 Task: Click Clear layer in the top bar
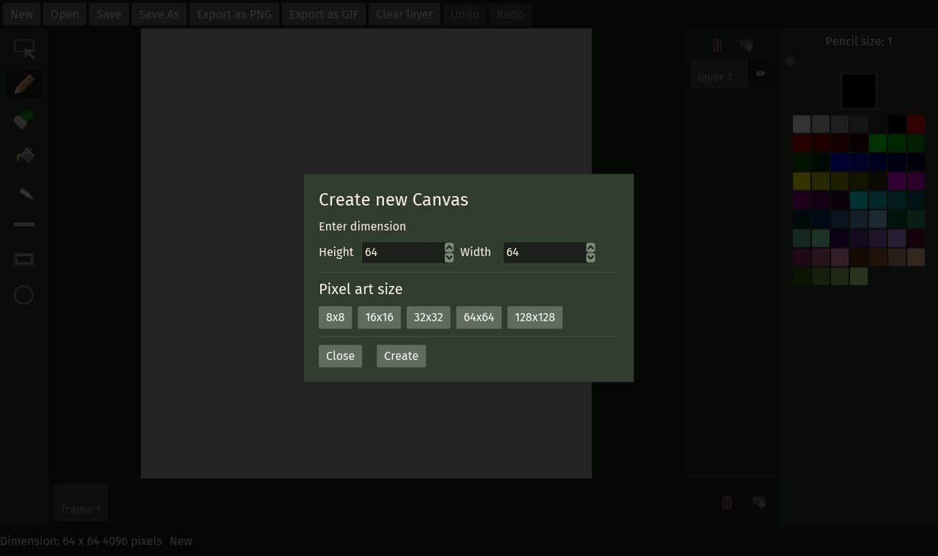[x=405, y=14]
